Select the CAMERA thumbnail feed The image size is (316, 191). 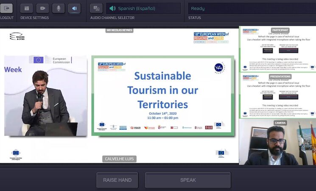point(278,142)
